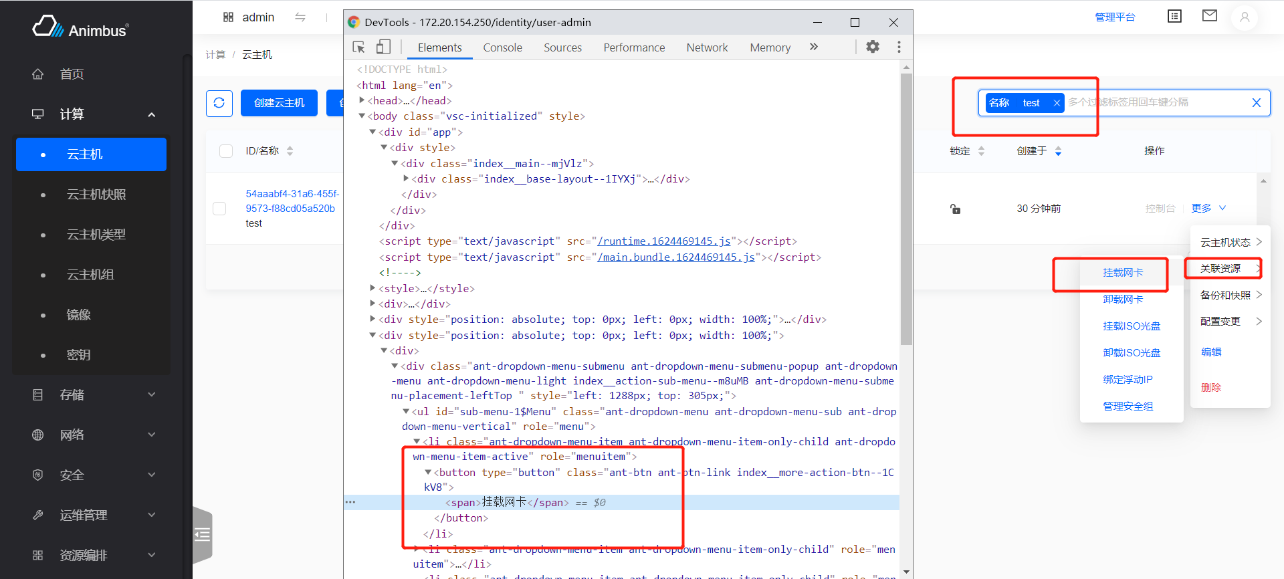Click the ellipsis beside selected span line
The width and height of the screenshot is (1284, 579).
pyautogui.click(x=350, y=502)
